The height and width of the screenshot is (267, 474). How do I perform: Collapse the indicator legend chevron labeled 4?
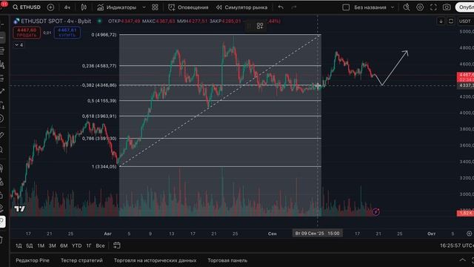click(19, 44)
